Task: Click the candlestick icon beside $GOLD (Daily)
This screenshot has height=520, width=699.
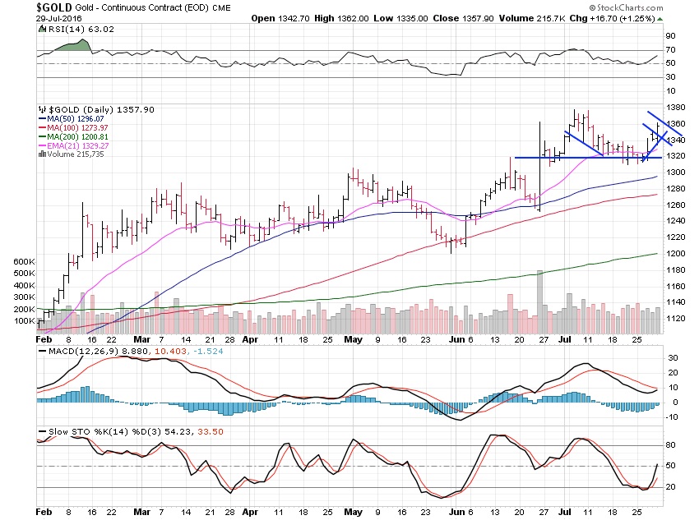Action: click(42, 109)
